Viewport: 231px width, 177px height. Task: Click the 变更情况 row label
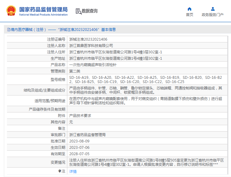click(x=58, y=162)
